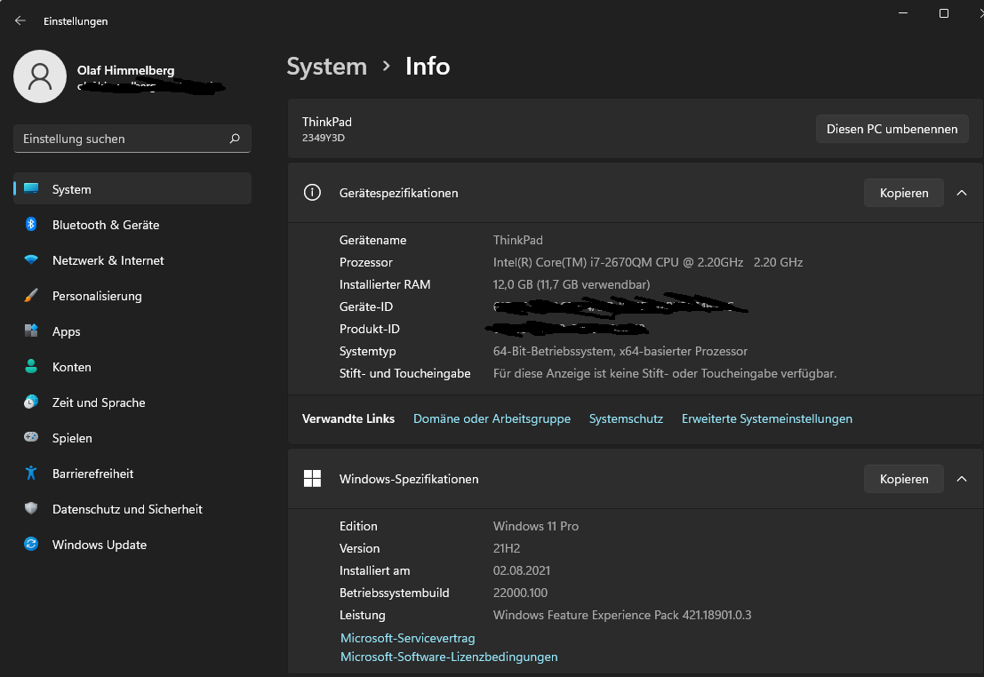Viewport: 984px width, 677px height.
Task: Click the Konten person icon
Action: 31,366
